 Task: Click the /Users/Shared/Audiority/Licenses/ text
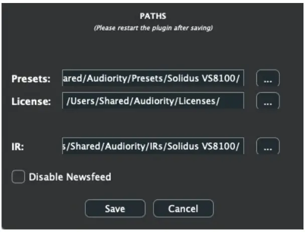144,101
